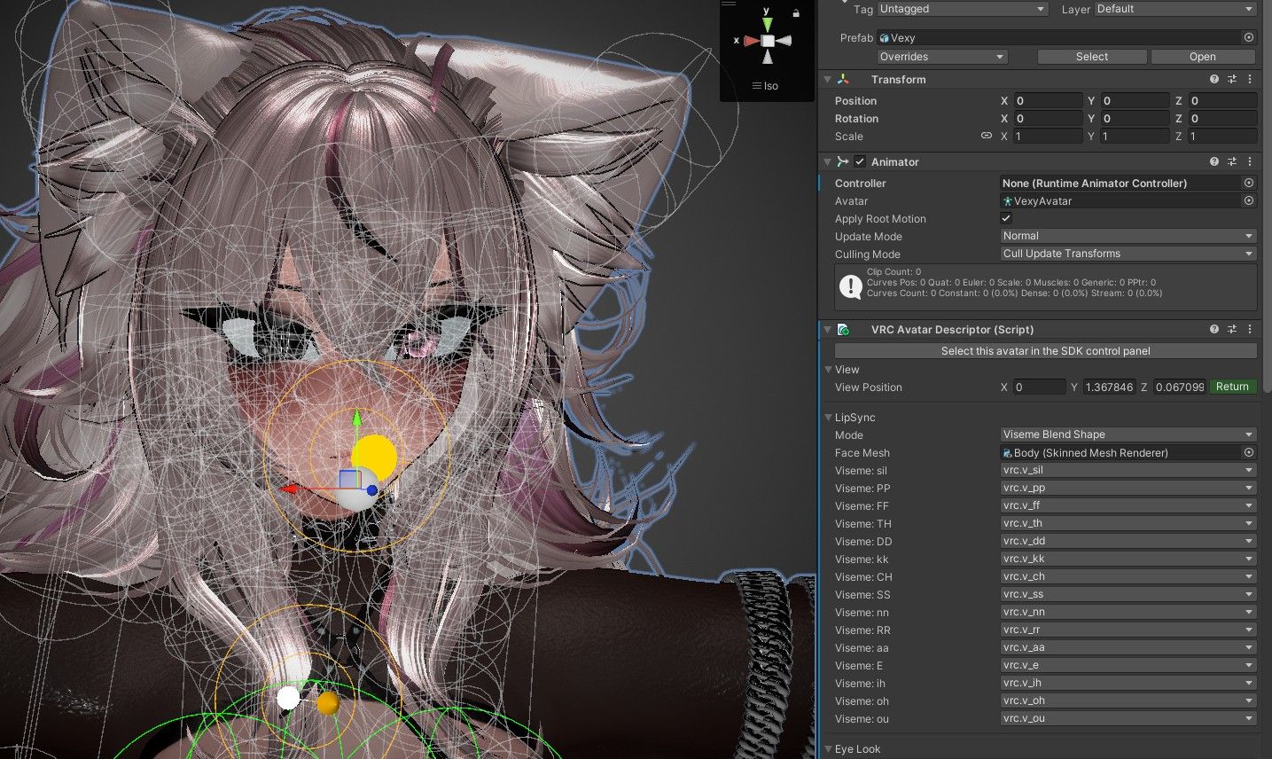Collapse the LipSync section
The image size is (1272, 759).
pyautogui.click(x=828, y=417)
